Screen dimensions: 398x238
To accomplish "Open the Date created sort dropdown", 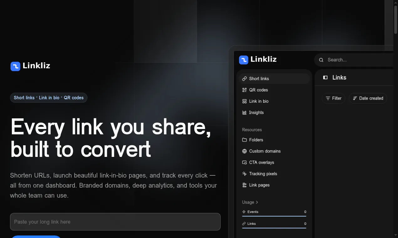I will [x=368, y=98].
